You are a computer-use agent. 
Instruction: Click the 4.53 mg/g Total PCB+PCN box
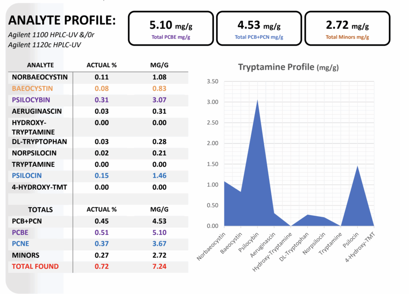(259, 28)
